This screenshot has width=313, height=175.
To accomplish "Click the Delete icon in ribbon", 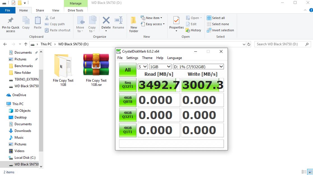I will click(x=106, y=21).
